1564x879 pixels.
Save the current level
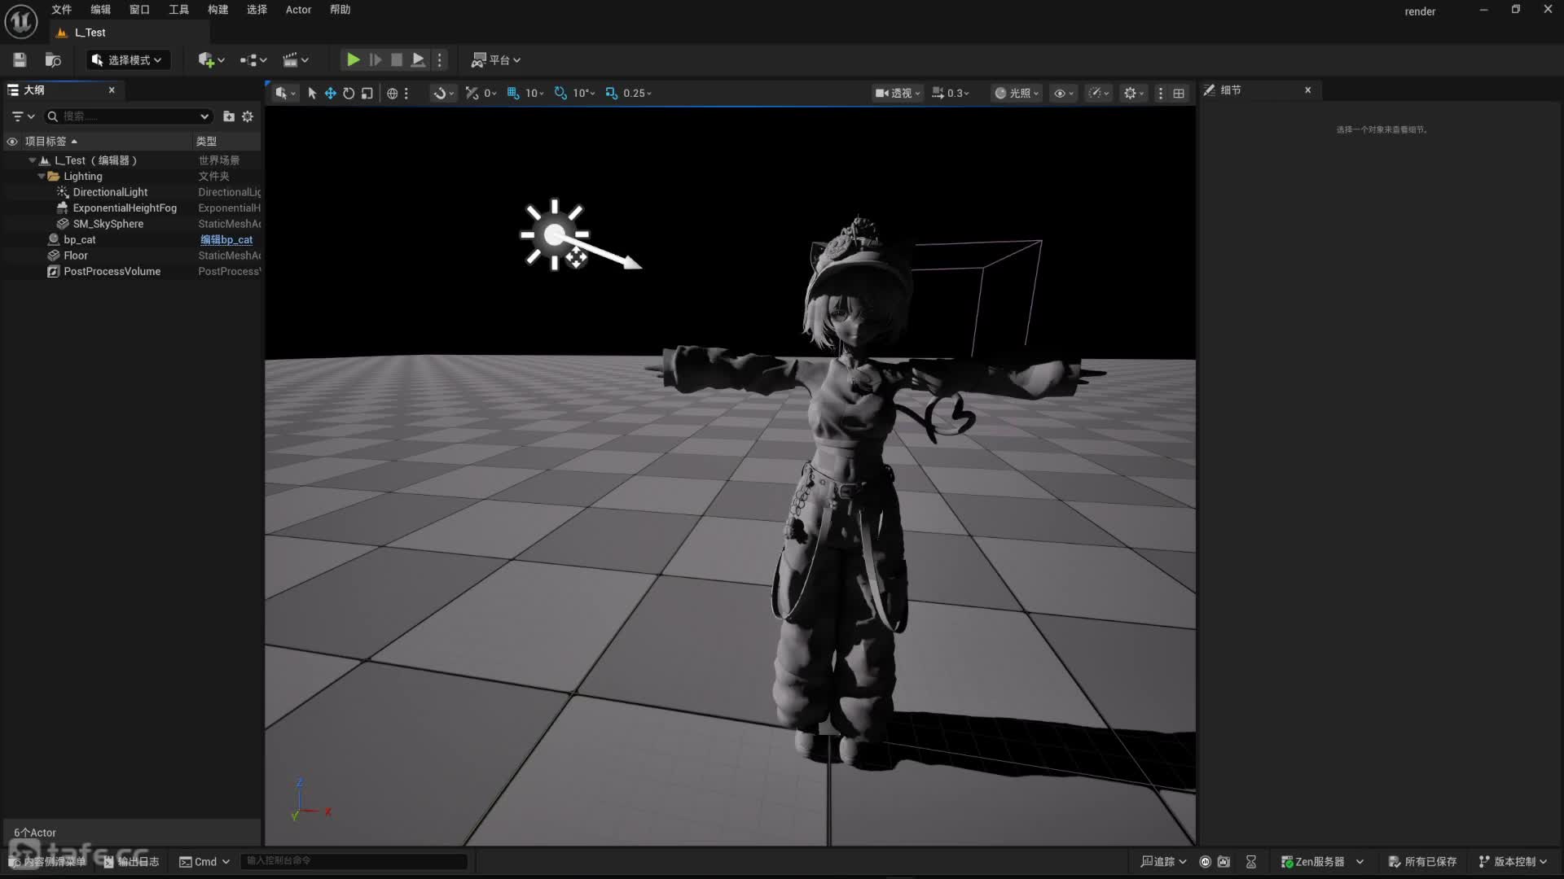20,59
